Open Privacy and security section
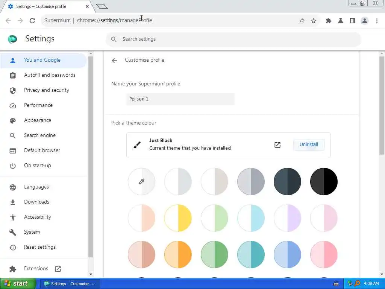385x289 pixels. click(44, 90)
